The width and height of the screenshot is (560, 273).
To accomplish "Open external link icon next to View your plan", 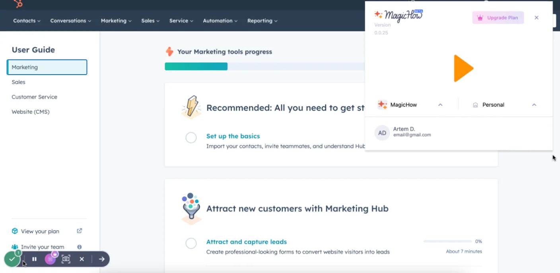I will [80, 231].
